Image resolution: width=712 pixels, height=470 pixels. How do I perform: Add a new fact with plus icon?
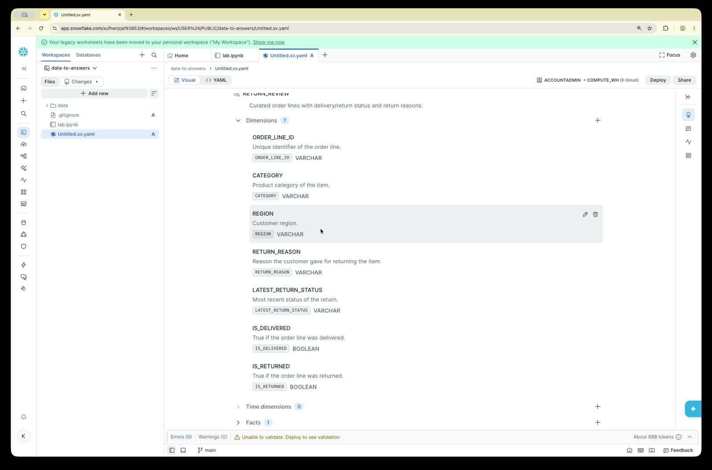(598, 422)
